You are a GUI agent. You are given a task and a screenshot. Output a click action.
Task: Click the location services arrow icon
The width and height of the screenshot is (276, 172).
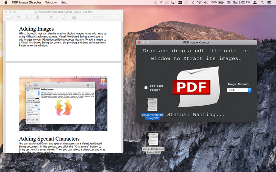[161, 2]
